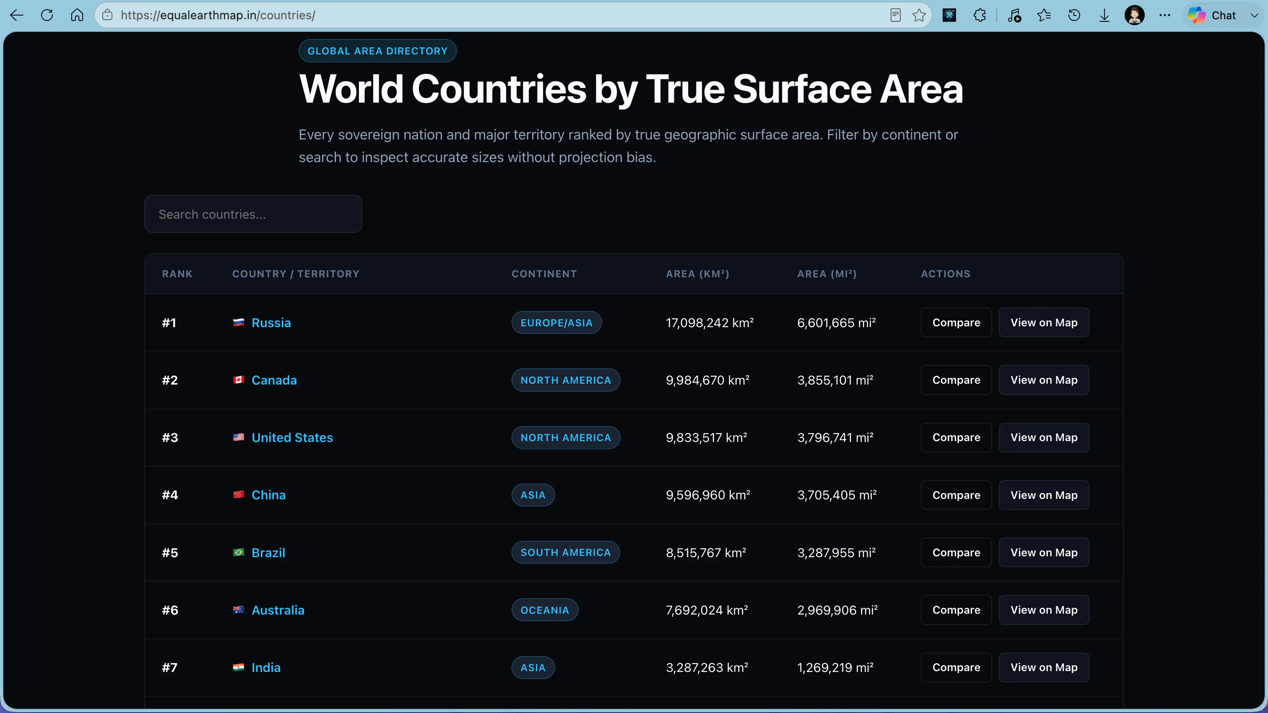Viewport: 1268px width, 713px height.
Task: Click the Country / Territory column header
Action: 296,274
